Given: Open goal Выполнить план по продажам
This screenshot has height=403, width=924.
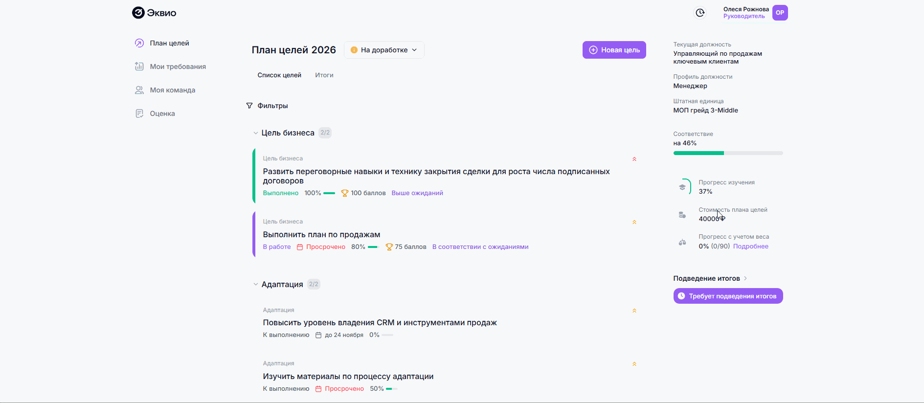Looking at the screenshot, I should coord(321,235).
